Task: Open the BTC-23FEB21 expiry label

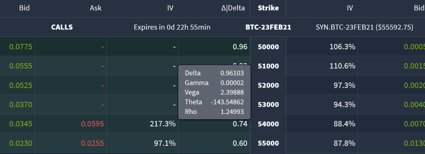Action: 268,27
